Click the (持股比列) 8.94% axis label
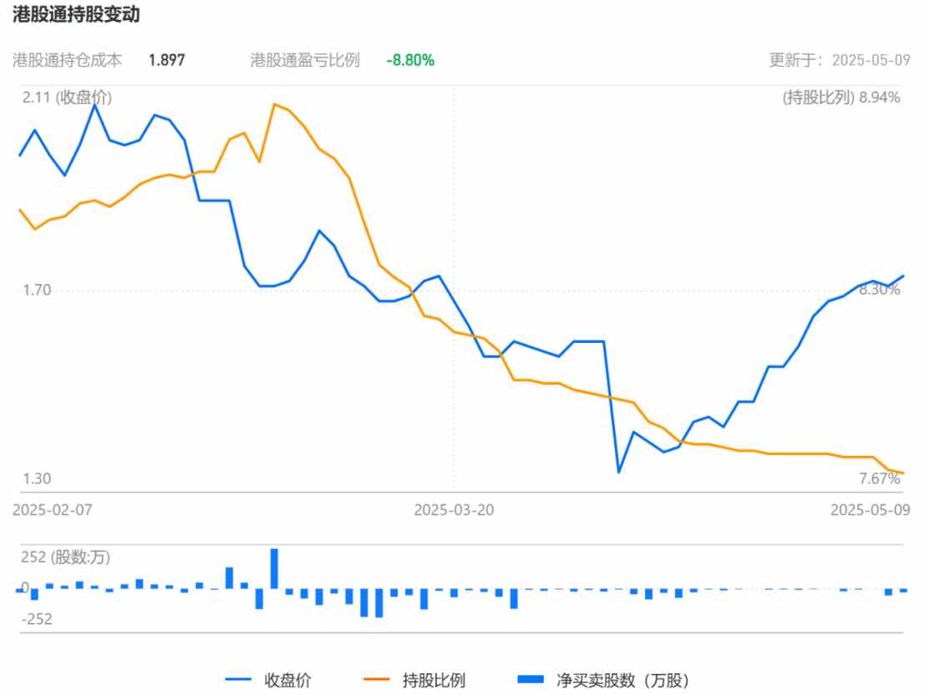This screenshot has height=695, width=925. [x=841, y=98]
